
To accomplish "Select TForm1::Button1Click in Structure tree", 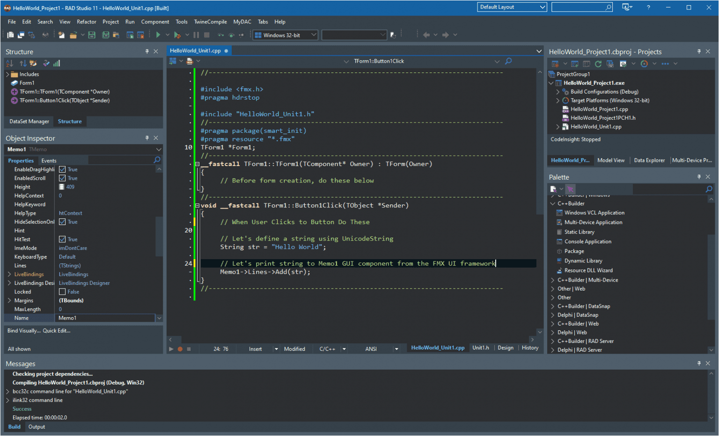I will 65,101.
